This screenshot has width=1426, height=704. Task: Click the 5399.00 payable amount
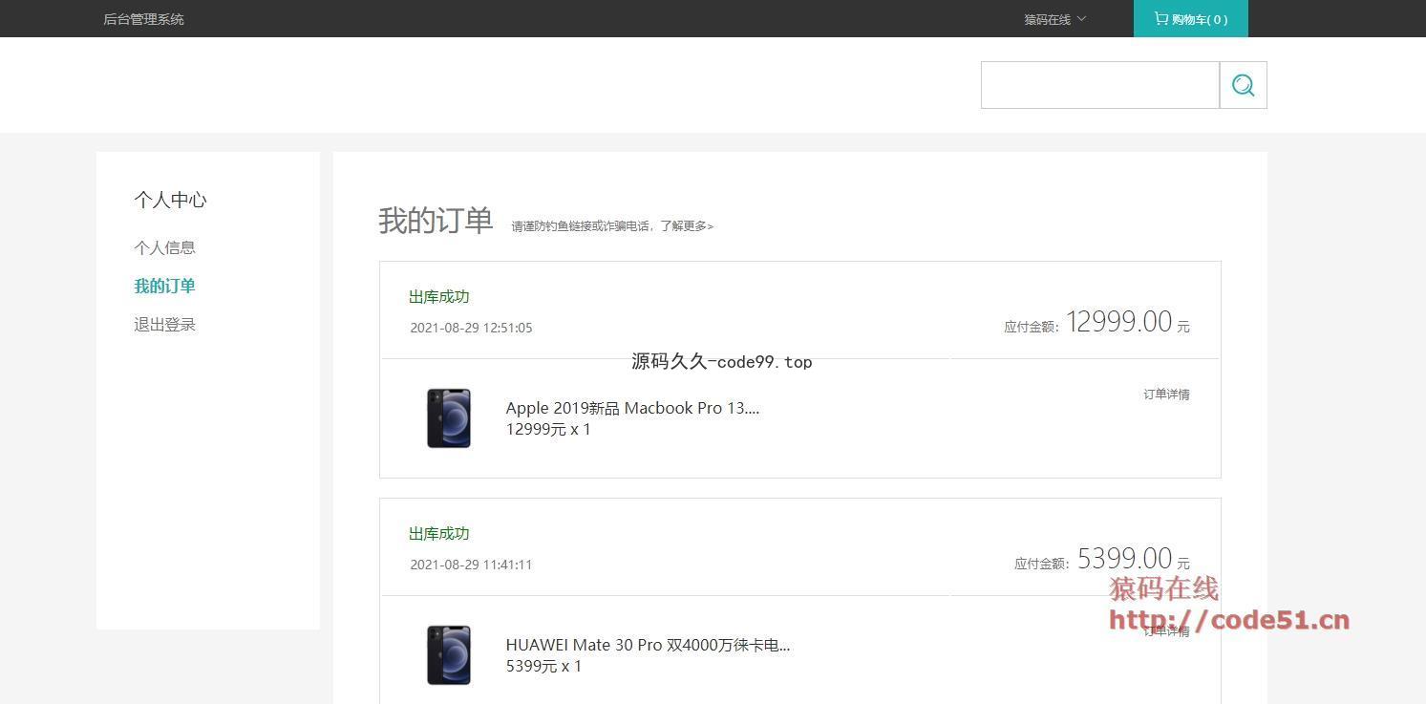tap(1124, 559)
